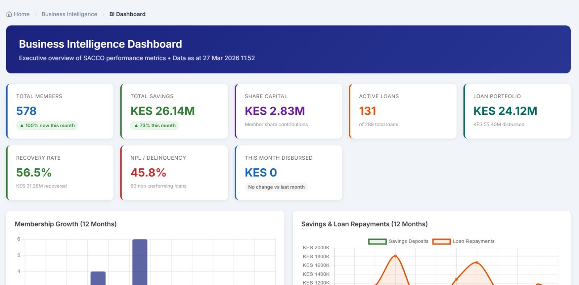The height and width of the screenshot is (285, 579).
Task: Click the Active Loans count 131
Action: (368, 111)
